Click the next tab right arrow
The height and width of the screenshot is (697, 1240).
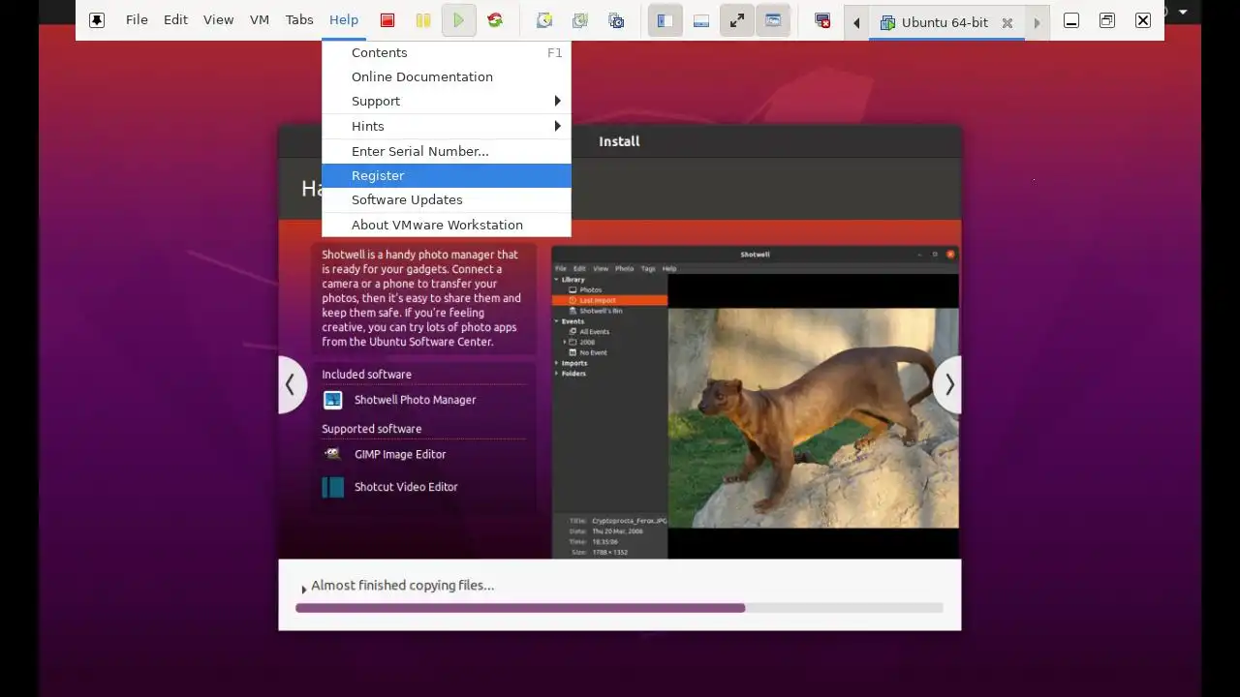[1037, 22]
